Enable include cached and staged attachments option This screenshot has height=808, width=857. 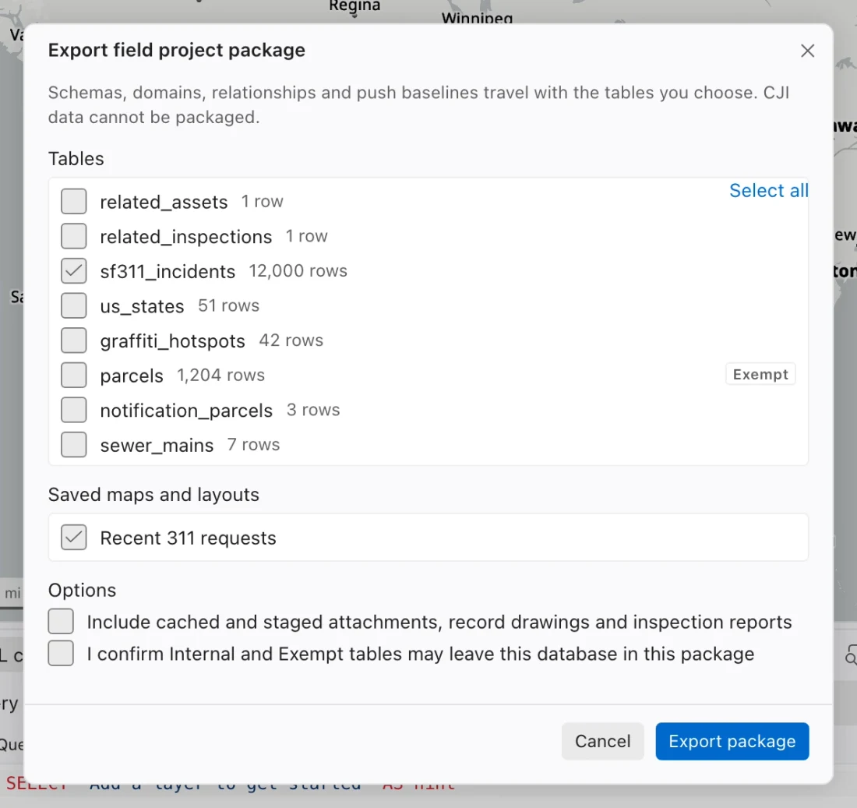[61, 622]
